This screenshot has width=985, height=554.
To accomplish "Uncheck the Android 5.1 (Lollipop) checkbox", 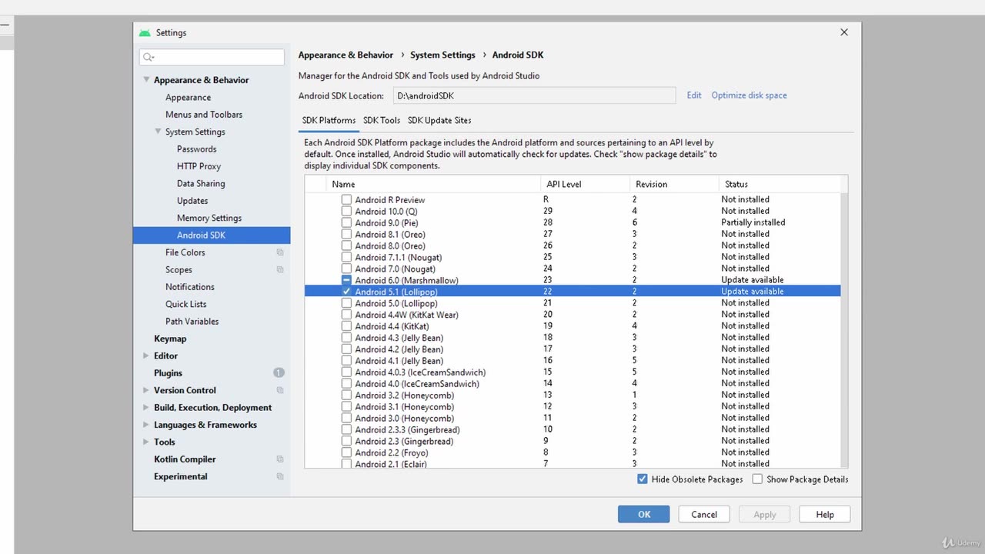I will click(346, 292).
